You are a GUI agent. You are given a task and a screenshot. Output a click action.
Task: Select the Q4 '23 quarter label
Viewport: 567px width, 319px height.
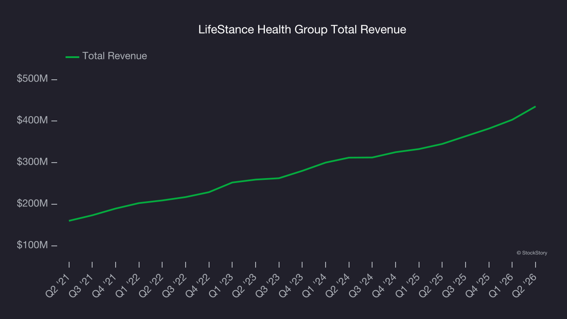pyautogui.click(x=291, y=285)
